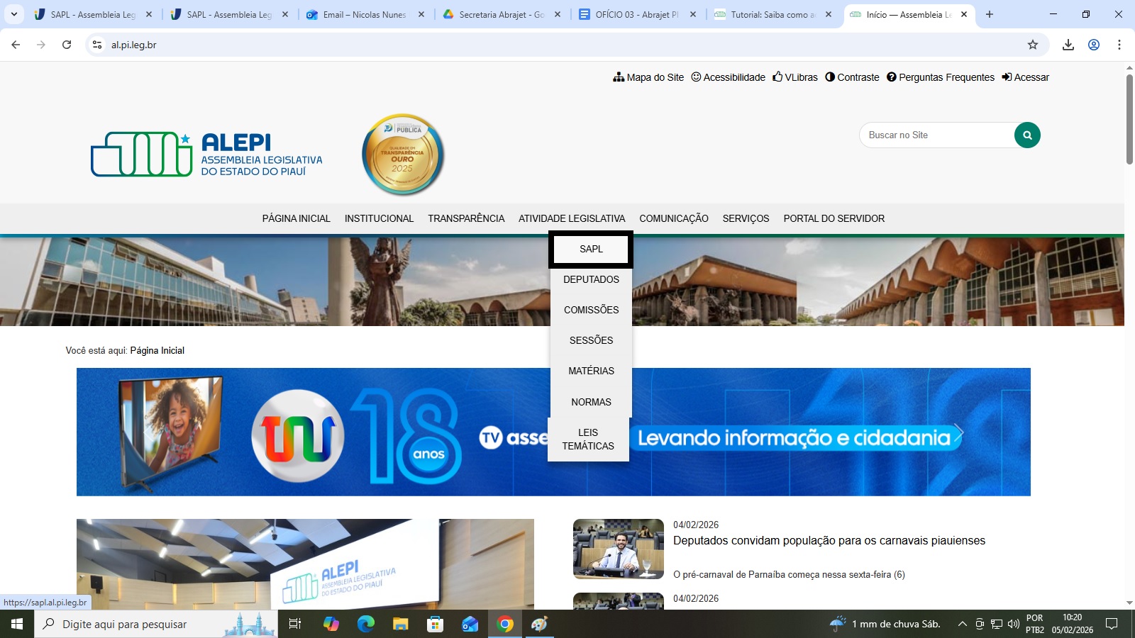Toggle the Contraste high-contrast mode
The height and width of the screenshot is (638, 1135).
(852, 77)
